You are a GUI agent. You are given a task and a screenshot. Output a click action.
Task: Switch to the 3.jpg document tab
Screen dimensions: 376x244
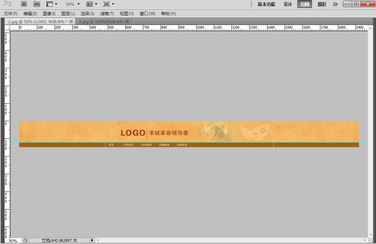coord(101,21)
